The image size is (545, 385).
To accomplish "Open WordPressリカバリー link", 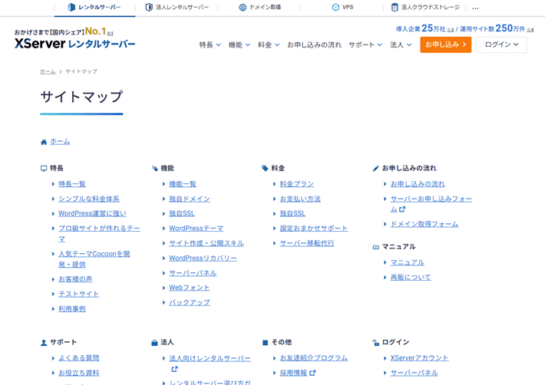I will pos(203,258).
